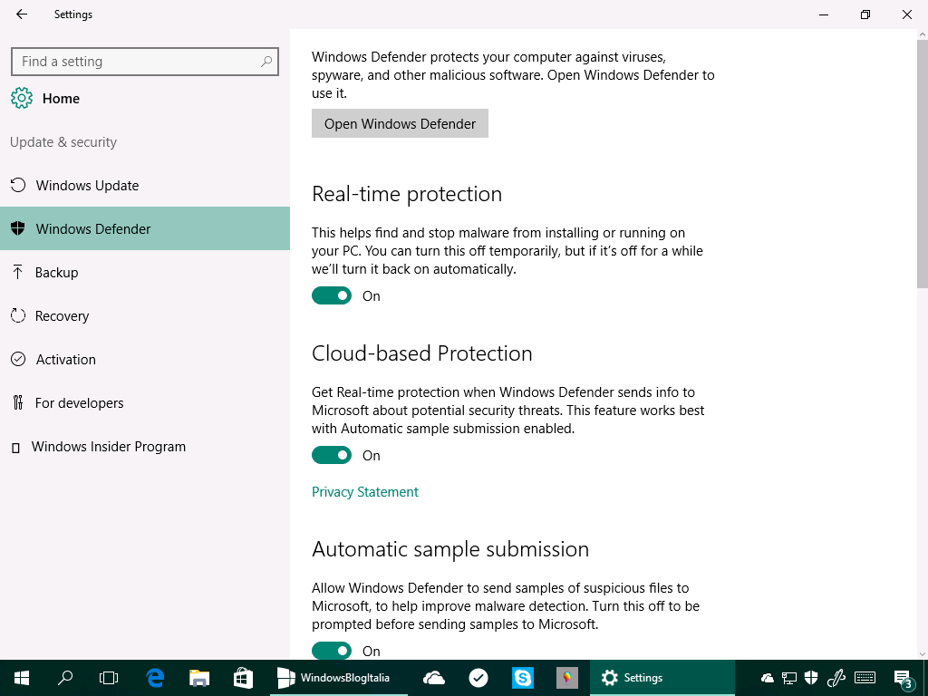Screen dimensions: 928x696
Task: Click the scrollbar up arrow
Action: (923, 35)
